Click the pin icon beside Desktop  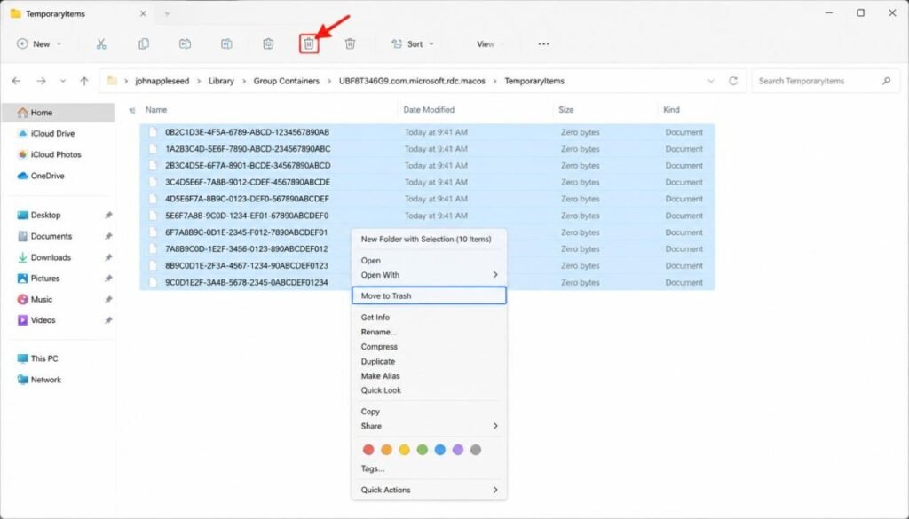(107, 216)
